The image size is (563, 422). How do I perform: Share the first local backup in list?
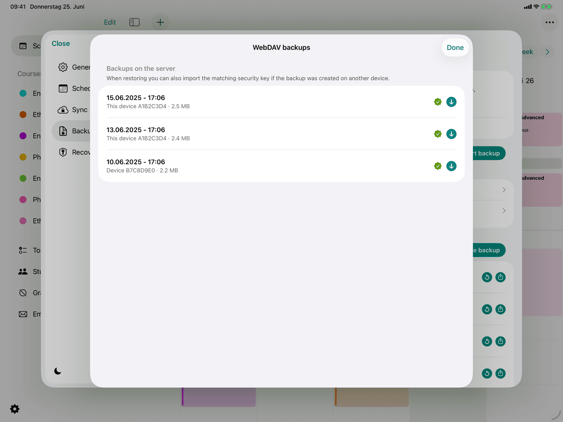coord(500,277)
